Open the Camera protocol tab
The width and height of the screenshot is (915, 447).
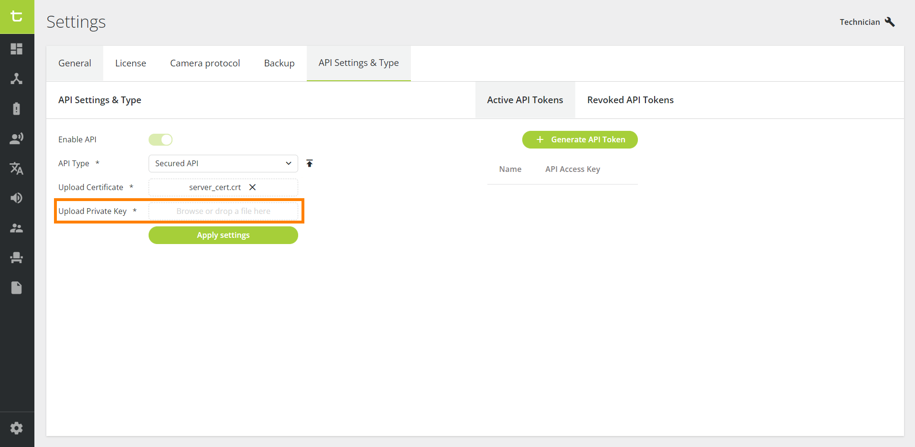click(205, 64)
